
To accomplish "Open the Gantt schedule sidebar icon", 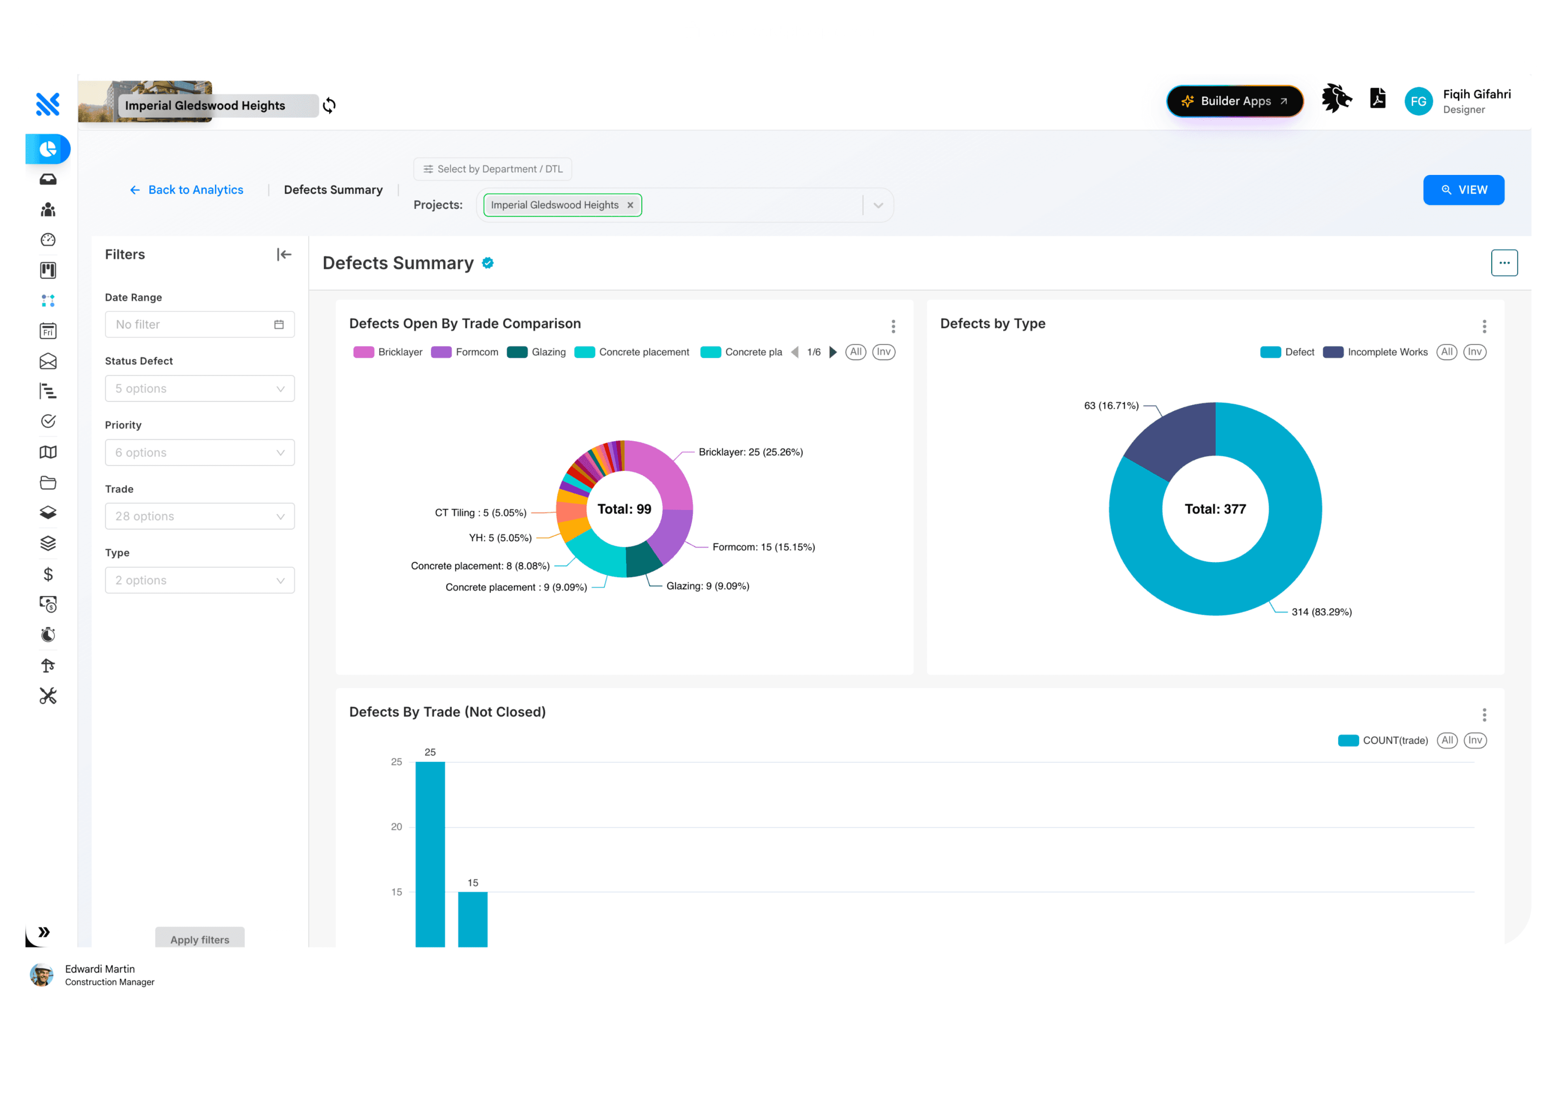I will pyautogui.click(x=48, y=391).
